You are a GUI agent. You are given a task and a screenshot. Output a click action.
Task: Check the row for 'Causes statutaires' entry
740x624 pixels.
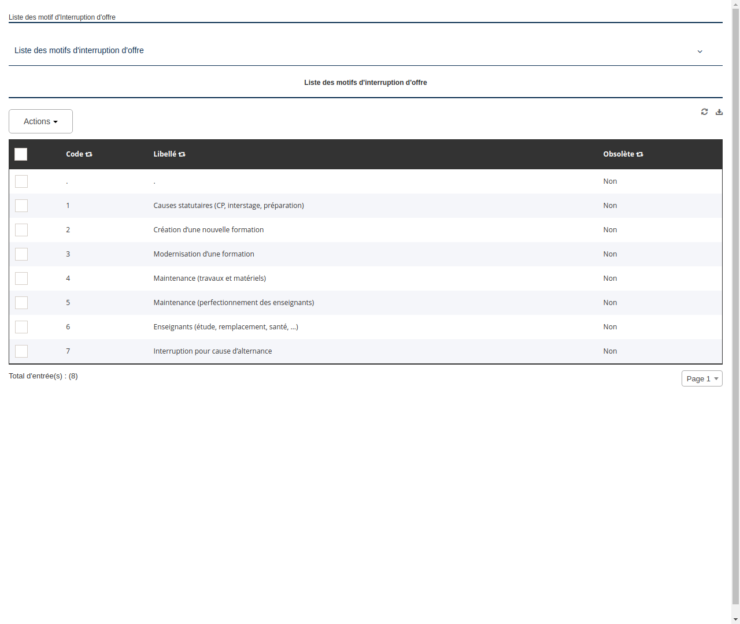pyautogui.click(x=21, y=206)
